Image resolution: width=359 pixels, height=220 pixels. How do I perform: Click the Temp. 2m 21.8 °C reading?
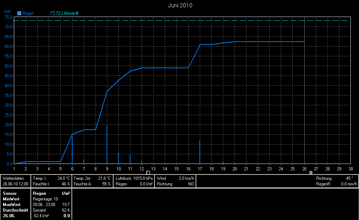[x=92, y=178]
